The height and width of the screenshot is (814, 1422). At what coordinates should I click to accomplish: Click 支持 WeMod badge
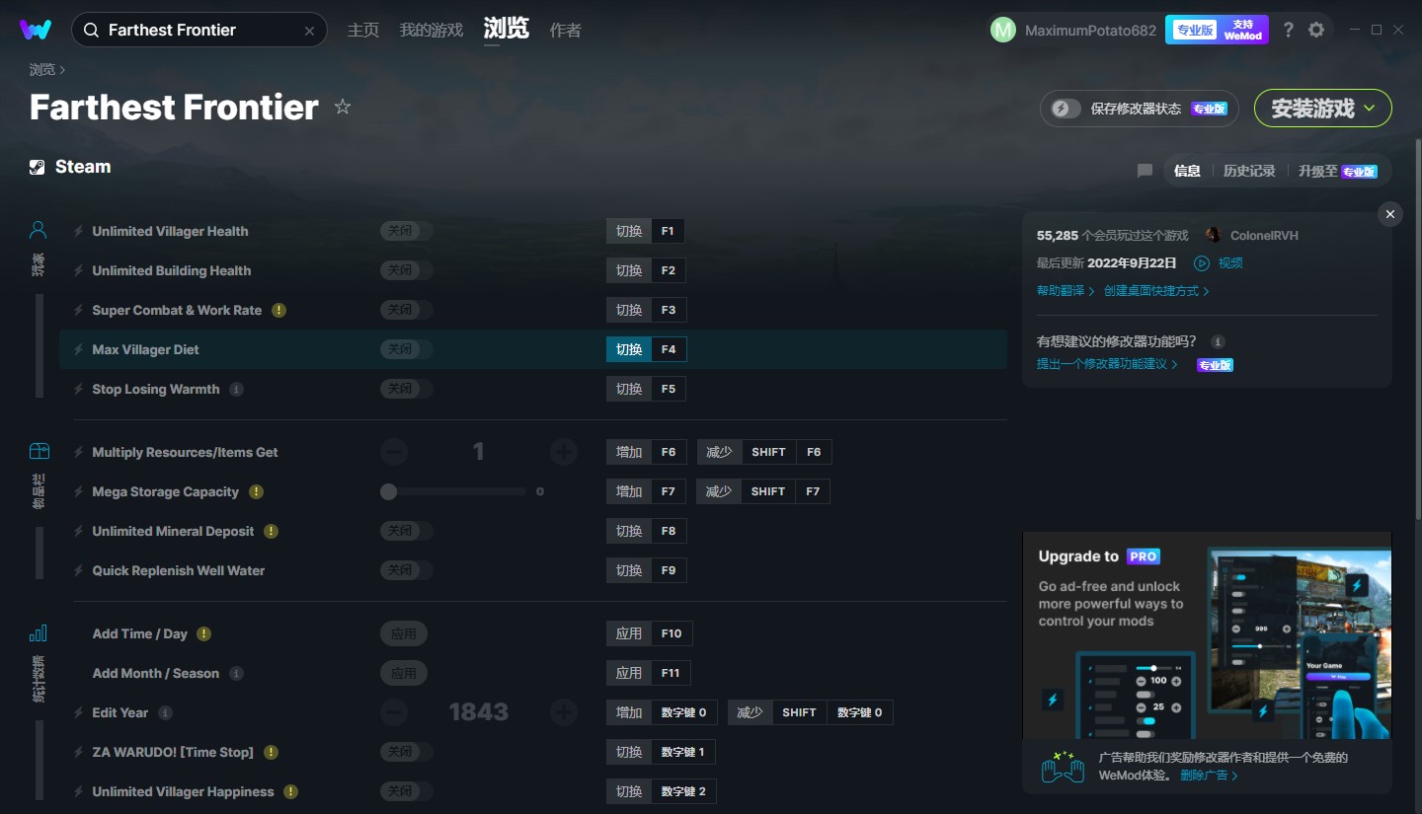coord(1243,30)
